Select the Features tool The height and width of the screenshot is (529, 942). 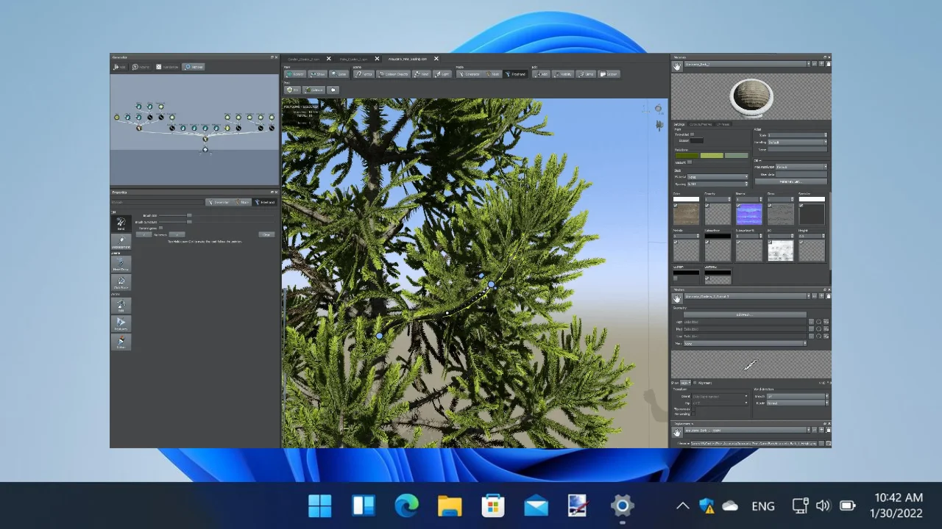[121, 323]
